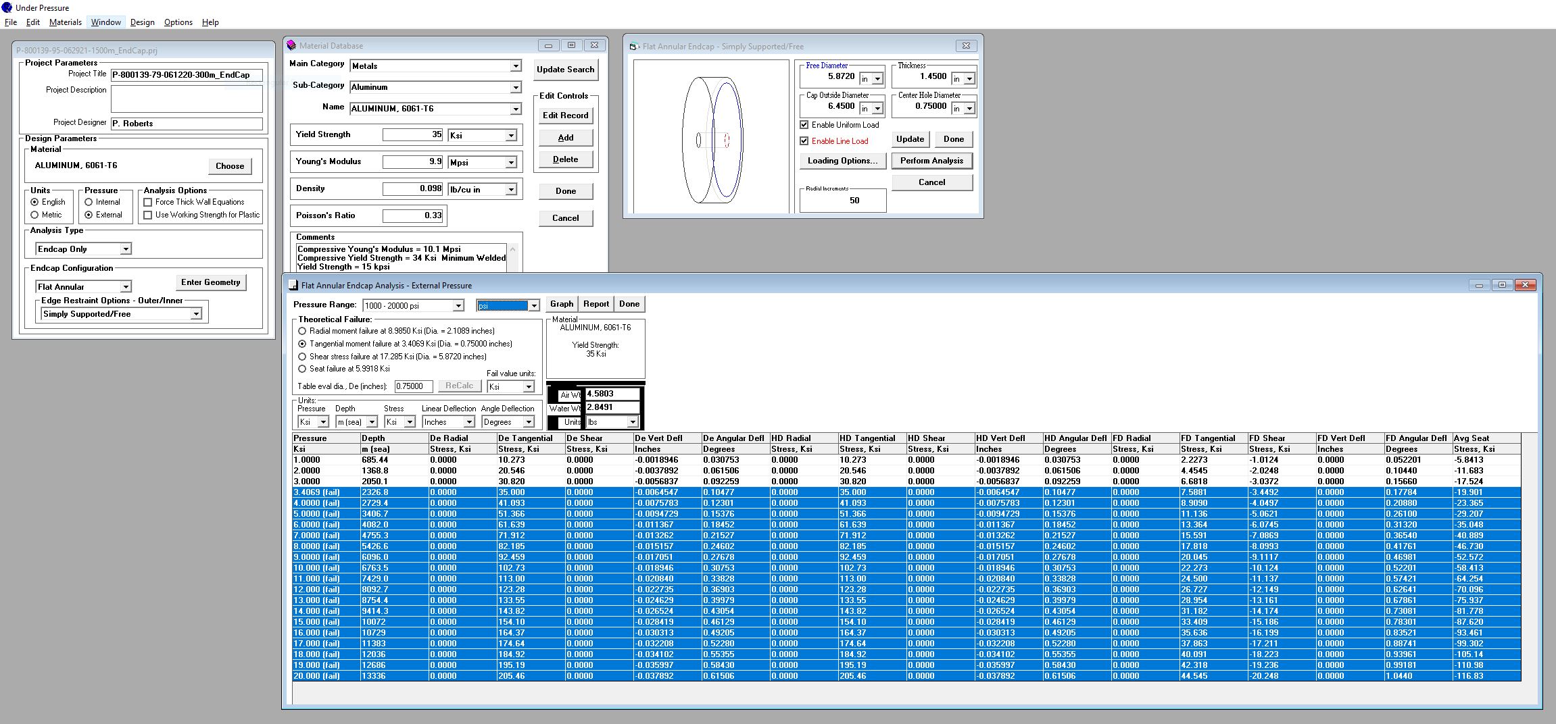Viewport: 1556px width, 724px height.
Task: Click the Project Title input field
Action: click(187, 75)
